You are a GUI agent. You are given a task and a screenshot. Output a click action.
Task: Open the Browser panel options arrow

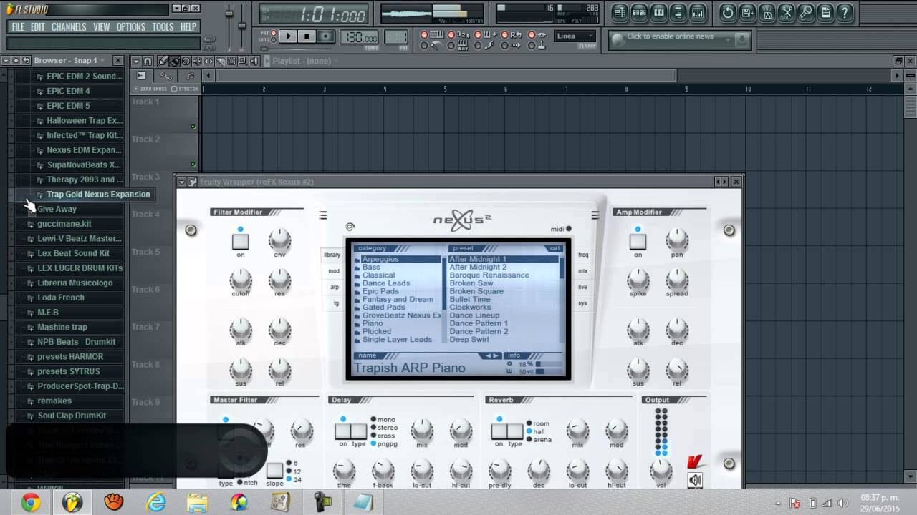pyautogui.click(x=6, y=61)
